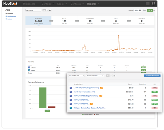Click the green 247% ROI badge
The width and height of the screenshot is (164, 130).
pos(150,10)
